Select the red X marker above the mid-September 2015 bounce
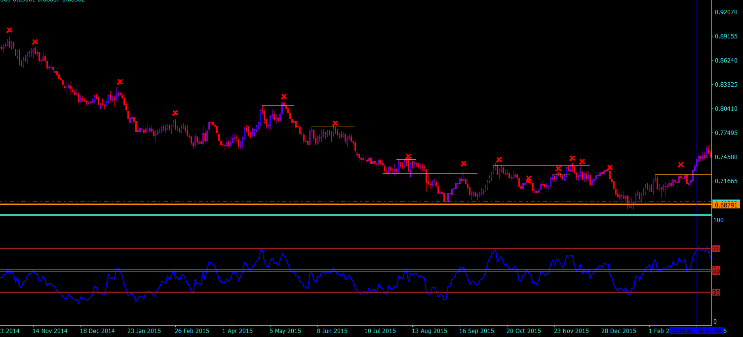Viewport: 743px width, 337px height. (x=464, y=164)
